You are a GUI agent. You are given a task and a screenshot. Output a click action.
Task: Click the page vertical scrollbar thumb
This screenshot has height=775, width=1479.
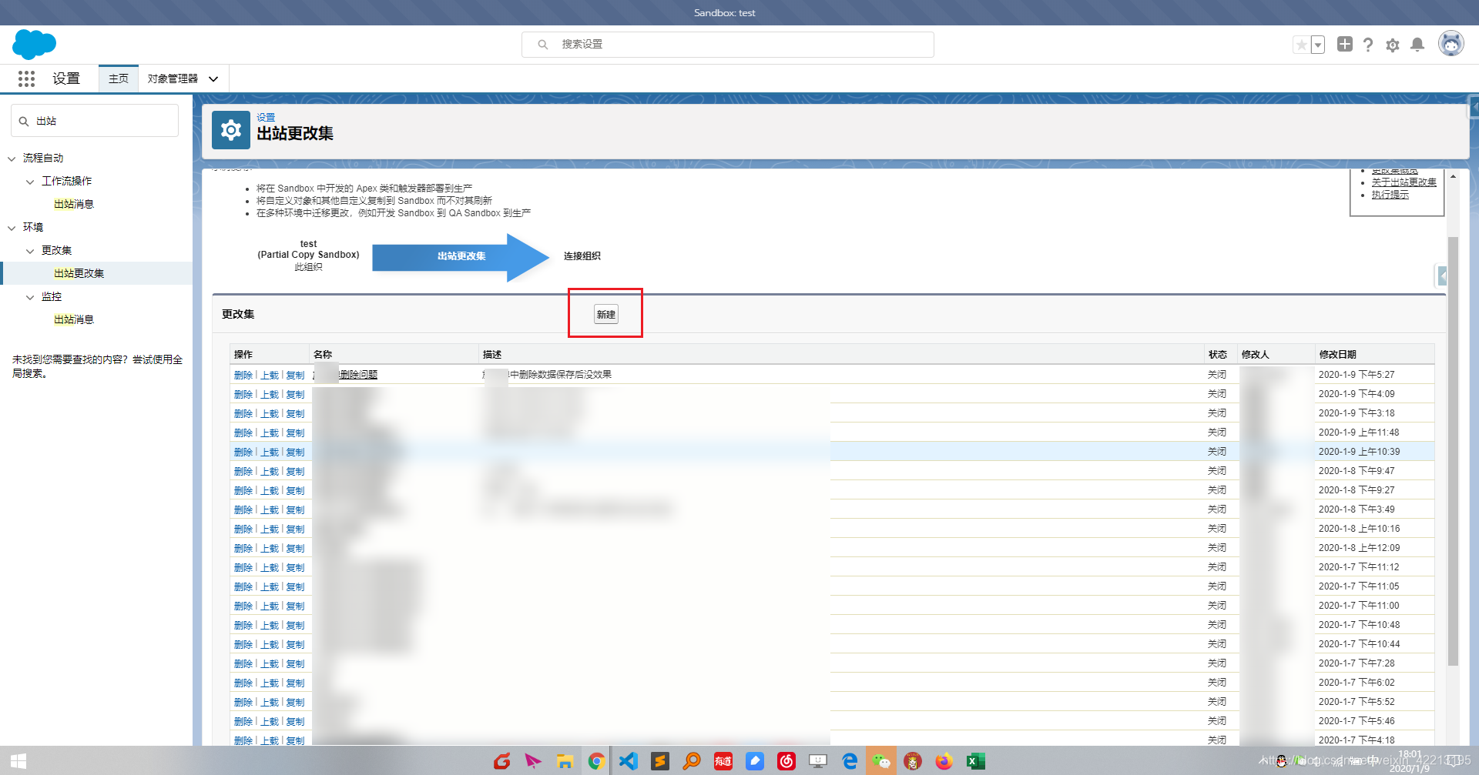click(x=1453, y=450)
